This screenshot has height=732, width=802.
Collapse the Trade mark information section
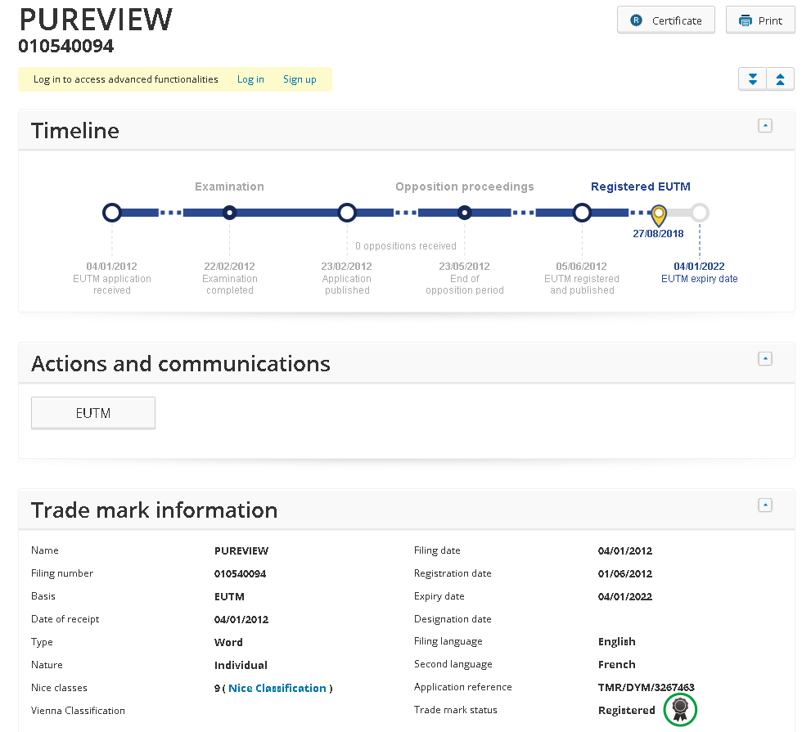tap(764, 505)
